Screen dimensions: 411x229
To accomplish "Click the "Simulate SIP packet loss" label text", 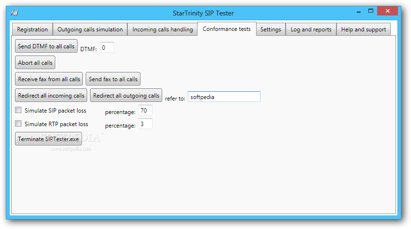I will click(55, 111).
